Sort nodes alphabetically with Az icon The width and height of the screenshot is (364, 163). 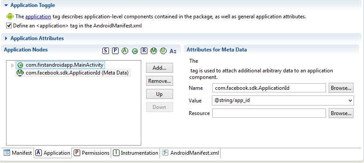point(173,51)
